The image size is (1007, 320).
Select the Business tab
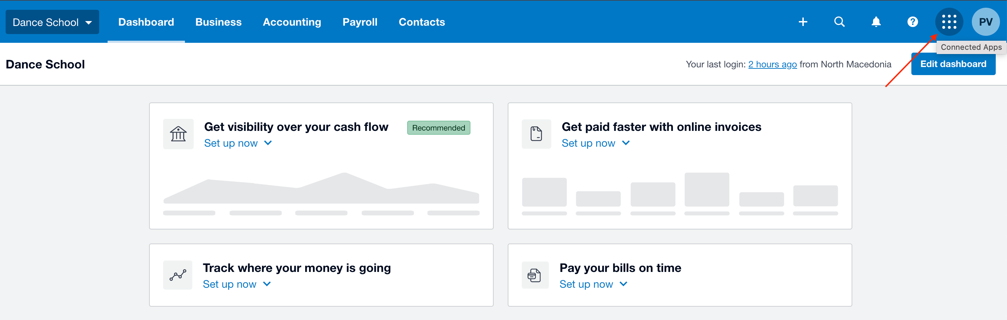218,22
